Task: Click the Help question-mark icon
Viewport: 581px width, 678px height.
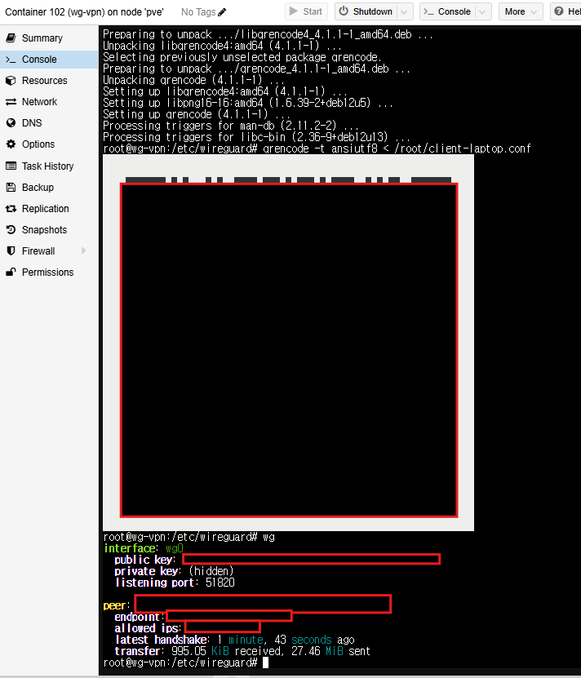Action: (559, 11)
